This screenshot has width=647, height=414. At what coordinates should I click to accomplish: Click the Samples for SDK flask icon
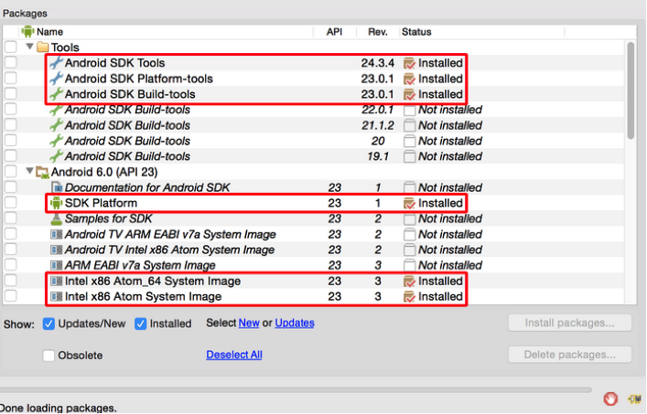point(56,218)
